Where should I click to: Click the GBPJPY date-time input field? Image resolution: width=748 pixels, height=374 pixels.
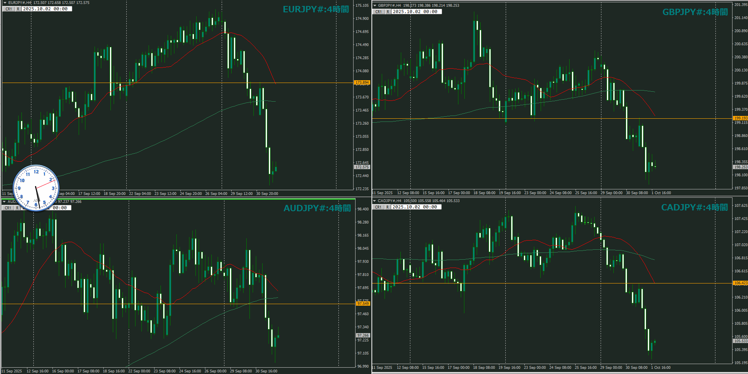click(x=416, y=12)
